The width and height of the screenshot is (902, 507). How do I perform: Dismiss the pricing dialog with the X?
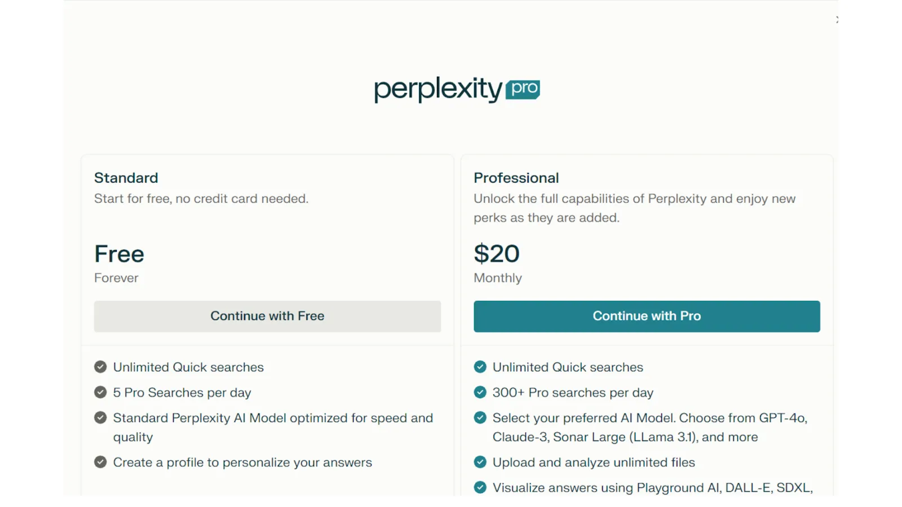[x=838, y=19]
